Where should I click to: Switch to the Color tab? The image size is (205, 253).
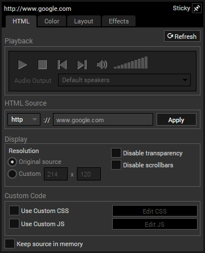(x=52, y=21)
